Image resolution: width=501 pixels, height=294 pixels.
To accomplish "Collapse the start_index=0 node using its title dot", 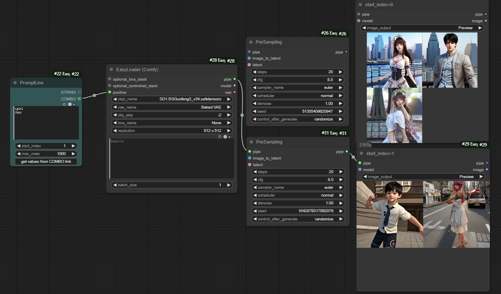I will click(361, 5).
